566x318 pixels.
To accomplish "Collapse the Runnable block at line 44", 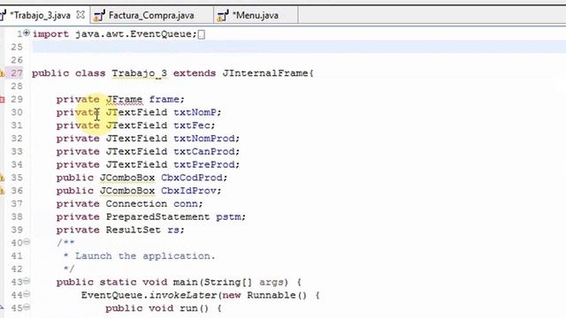I will click(x=27, y=294).
